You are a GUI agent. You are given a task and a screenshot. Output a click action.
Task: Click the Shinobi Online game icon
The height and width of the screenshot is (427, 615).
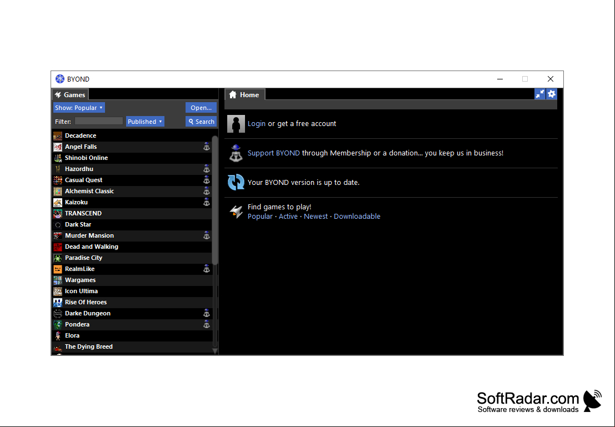(x=58, y=158)
